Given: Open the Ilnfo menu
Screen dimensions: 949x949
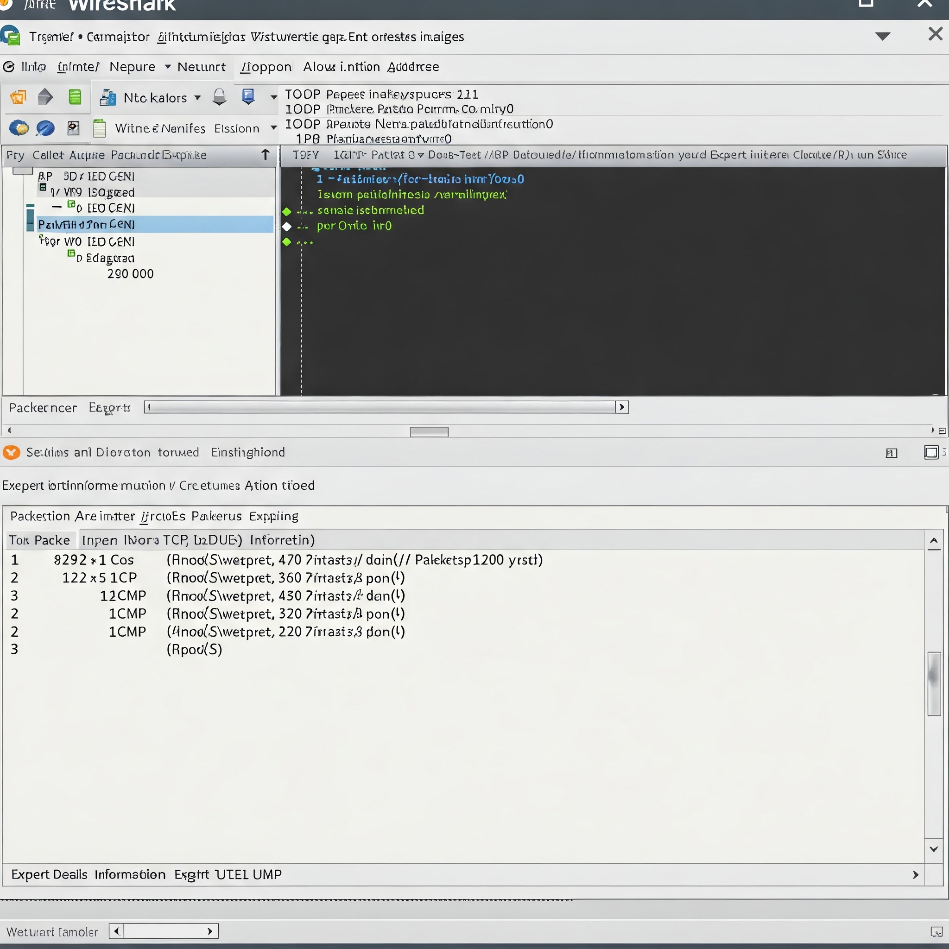Looking at the screenshot, I should pyautogui.click(x=33, y=66).
